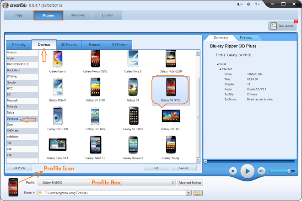Choose the Galaxy Note II icon
Screen dimensions: 302x201
click(x=57, y=87)
